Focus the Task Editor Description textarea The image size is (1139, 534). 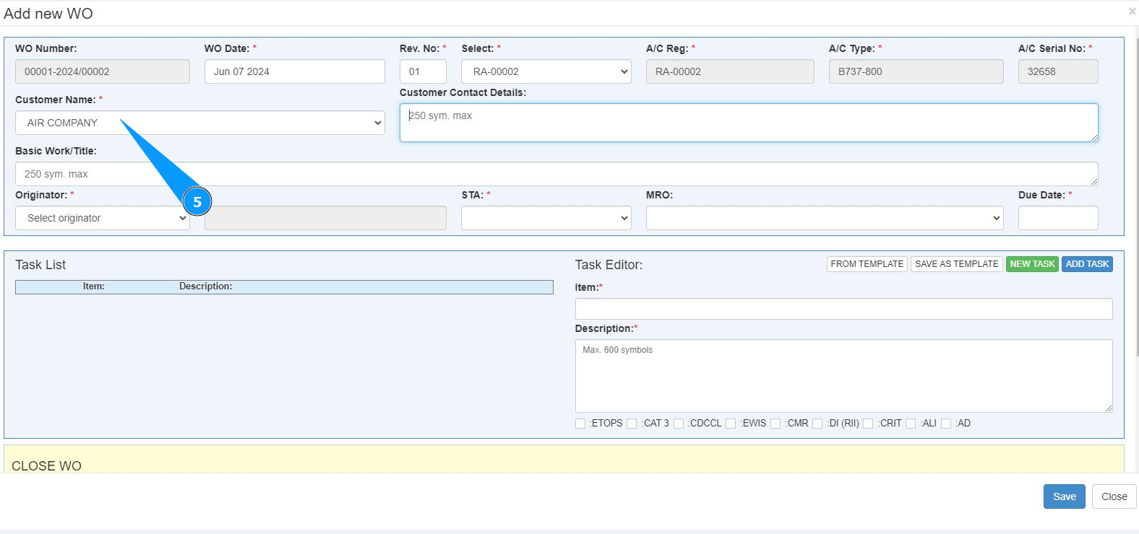tap(844, 376)
